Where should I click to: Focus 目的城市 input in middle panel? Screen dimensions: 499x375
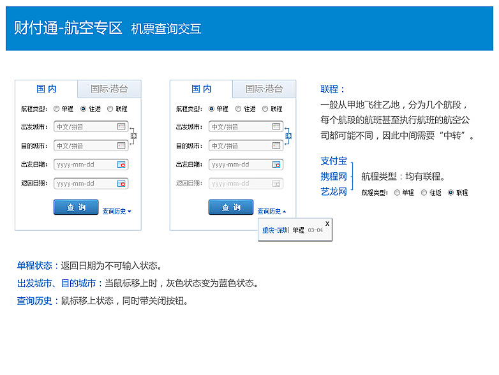[246, 145]
